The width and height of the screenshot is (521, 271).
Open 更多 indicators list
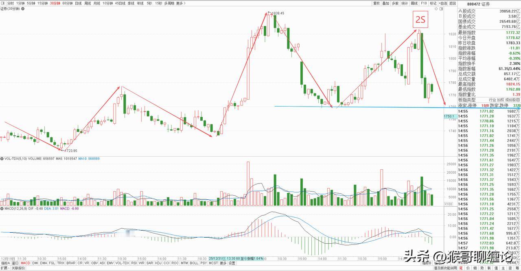[223, 263]
